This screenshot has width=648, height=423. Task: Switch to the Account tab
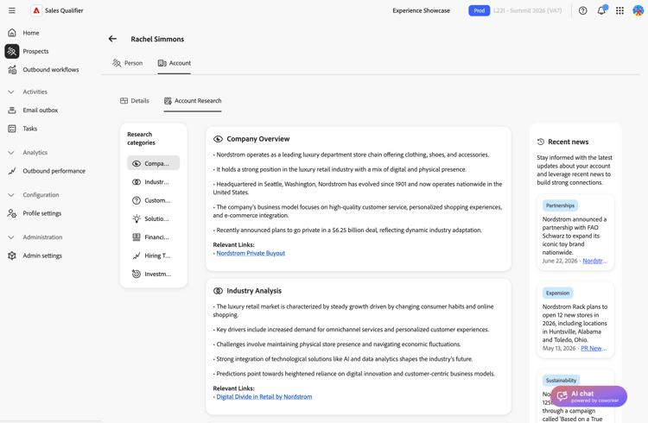[x=174, y=63]
